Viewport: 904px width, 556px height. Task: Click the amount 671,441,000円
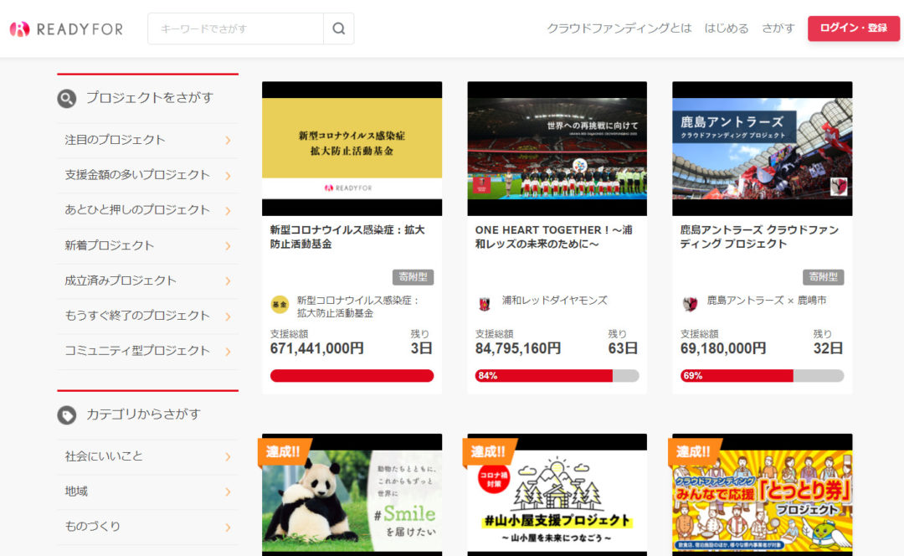point(316,348)
